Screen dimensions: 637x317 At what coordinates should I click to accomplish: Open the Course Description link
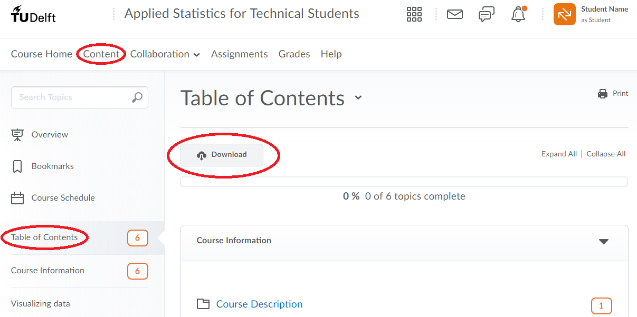(x=259, y=304)
